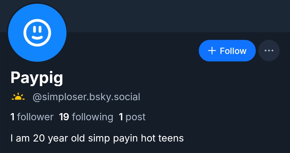Viewport: 290px width, 153px height.
Task: Click the yellow sun icon beside handle
Action: point(18,97)
